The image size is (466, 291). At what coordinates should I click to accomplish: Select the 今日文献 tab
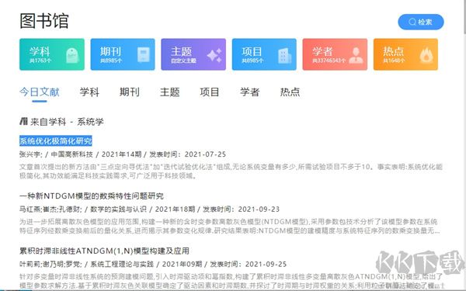pos(40,92)
